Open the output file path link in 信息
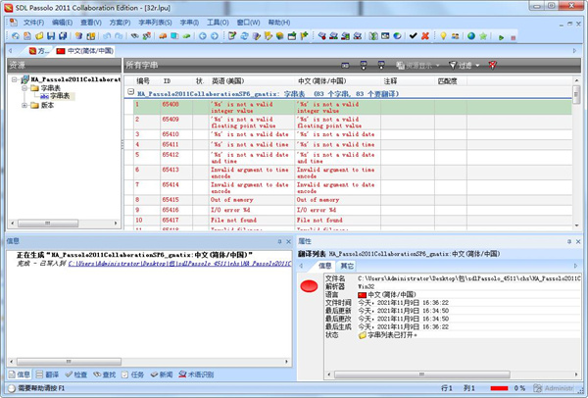Viewport: 588px width, 398px height. (x=180, y=264)
